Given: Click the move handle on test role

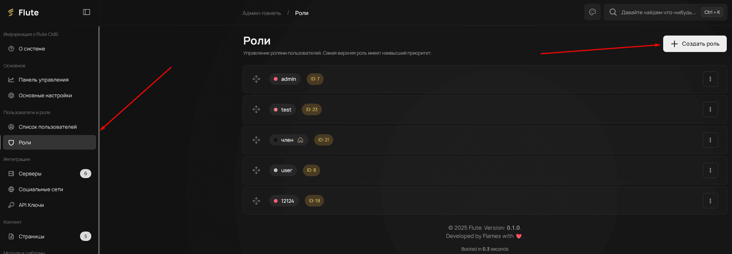Looking at the screenshot, I should click(x=256, y=110).
